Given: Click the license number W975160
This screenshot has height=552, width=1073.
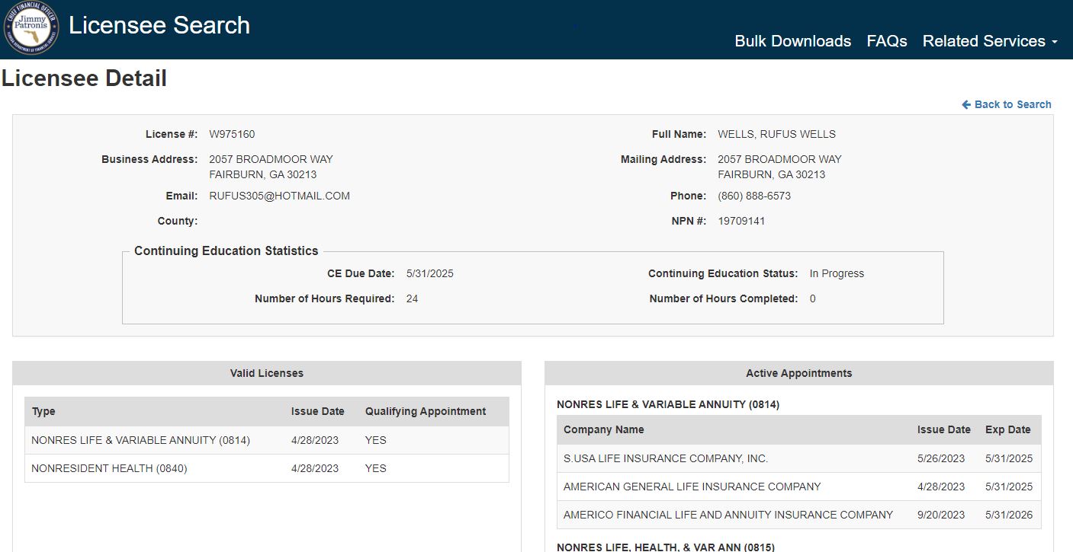Looking at the screenshot, I should coord(232,134).
